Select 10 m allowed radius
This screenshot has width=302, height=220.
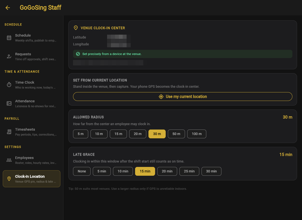[x=99, y=134]
